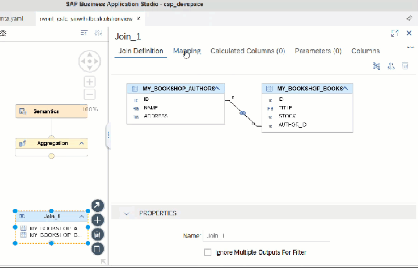Expand the Join_1 details panel to full screen

pos(395,33)
